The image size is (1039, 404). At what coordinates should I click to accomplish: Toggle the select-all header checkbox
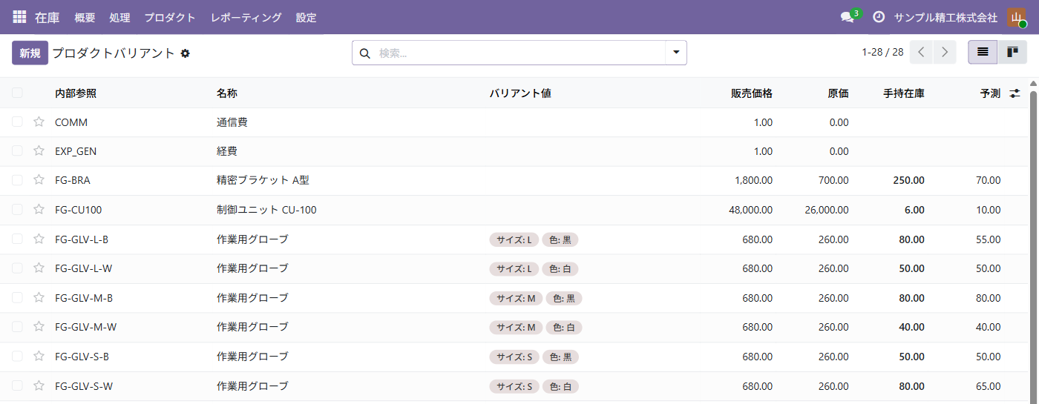coord(17,93)
